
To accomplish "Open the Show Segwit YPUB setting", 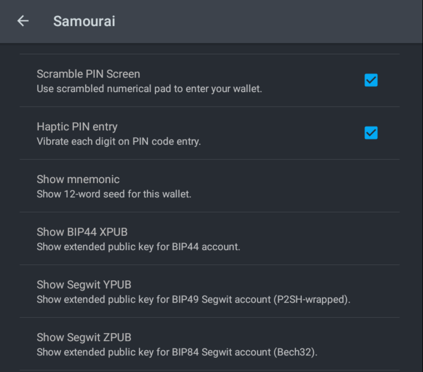I will point(210,291).
